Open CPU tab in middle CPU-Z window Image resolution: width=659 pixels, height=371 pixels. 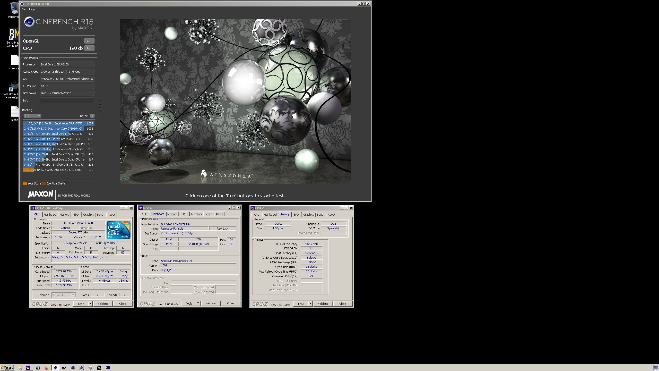click(x=145, y=214)
